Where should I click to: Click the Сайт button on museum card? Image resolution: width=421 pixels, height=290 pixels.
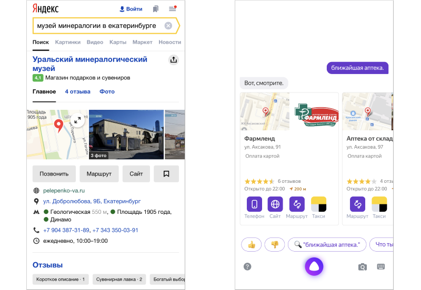(136, 174)
